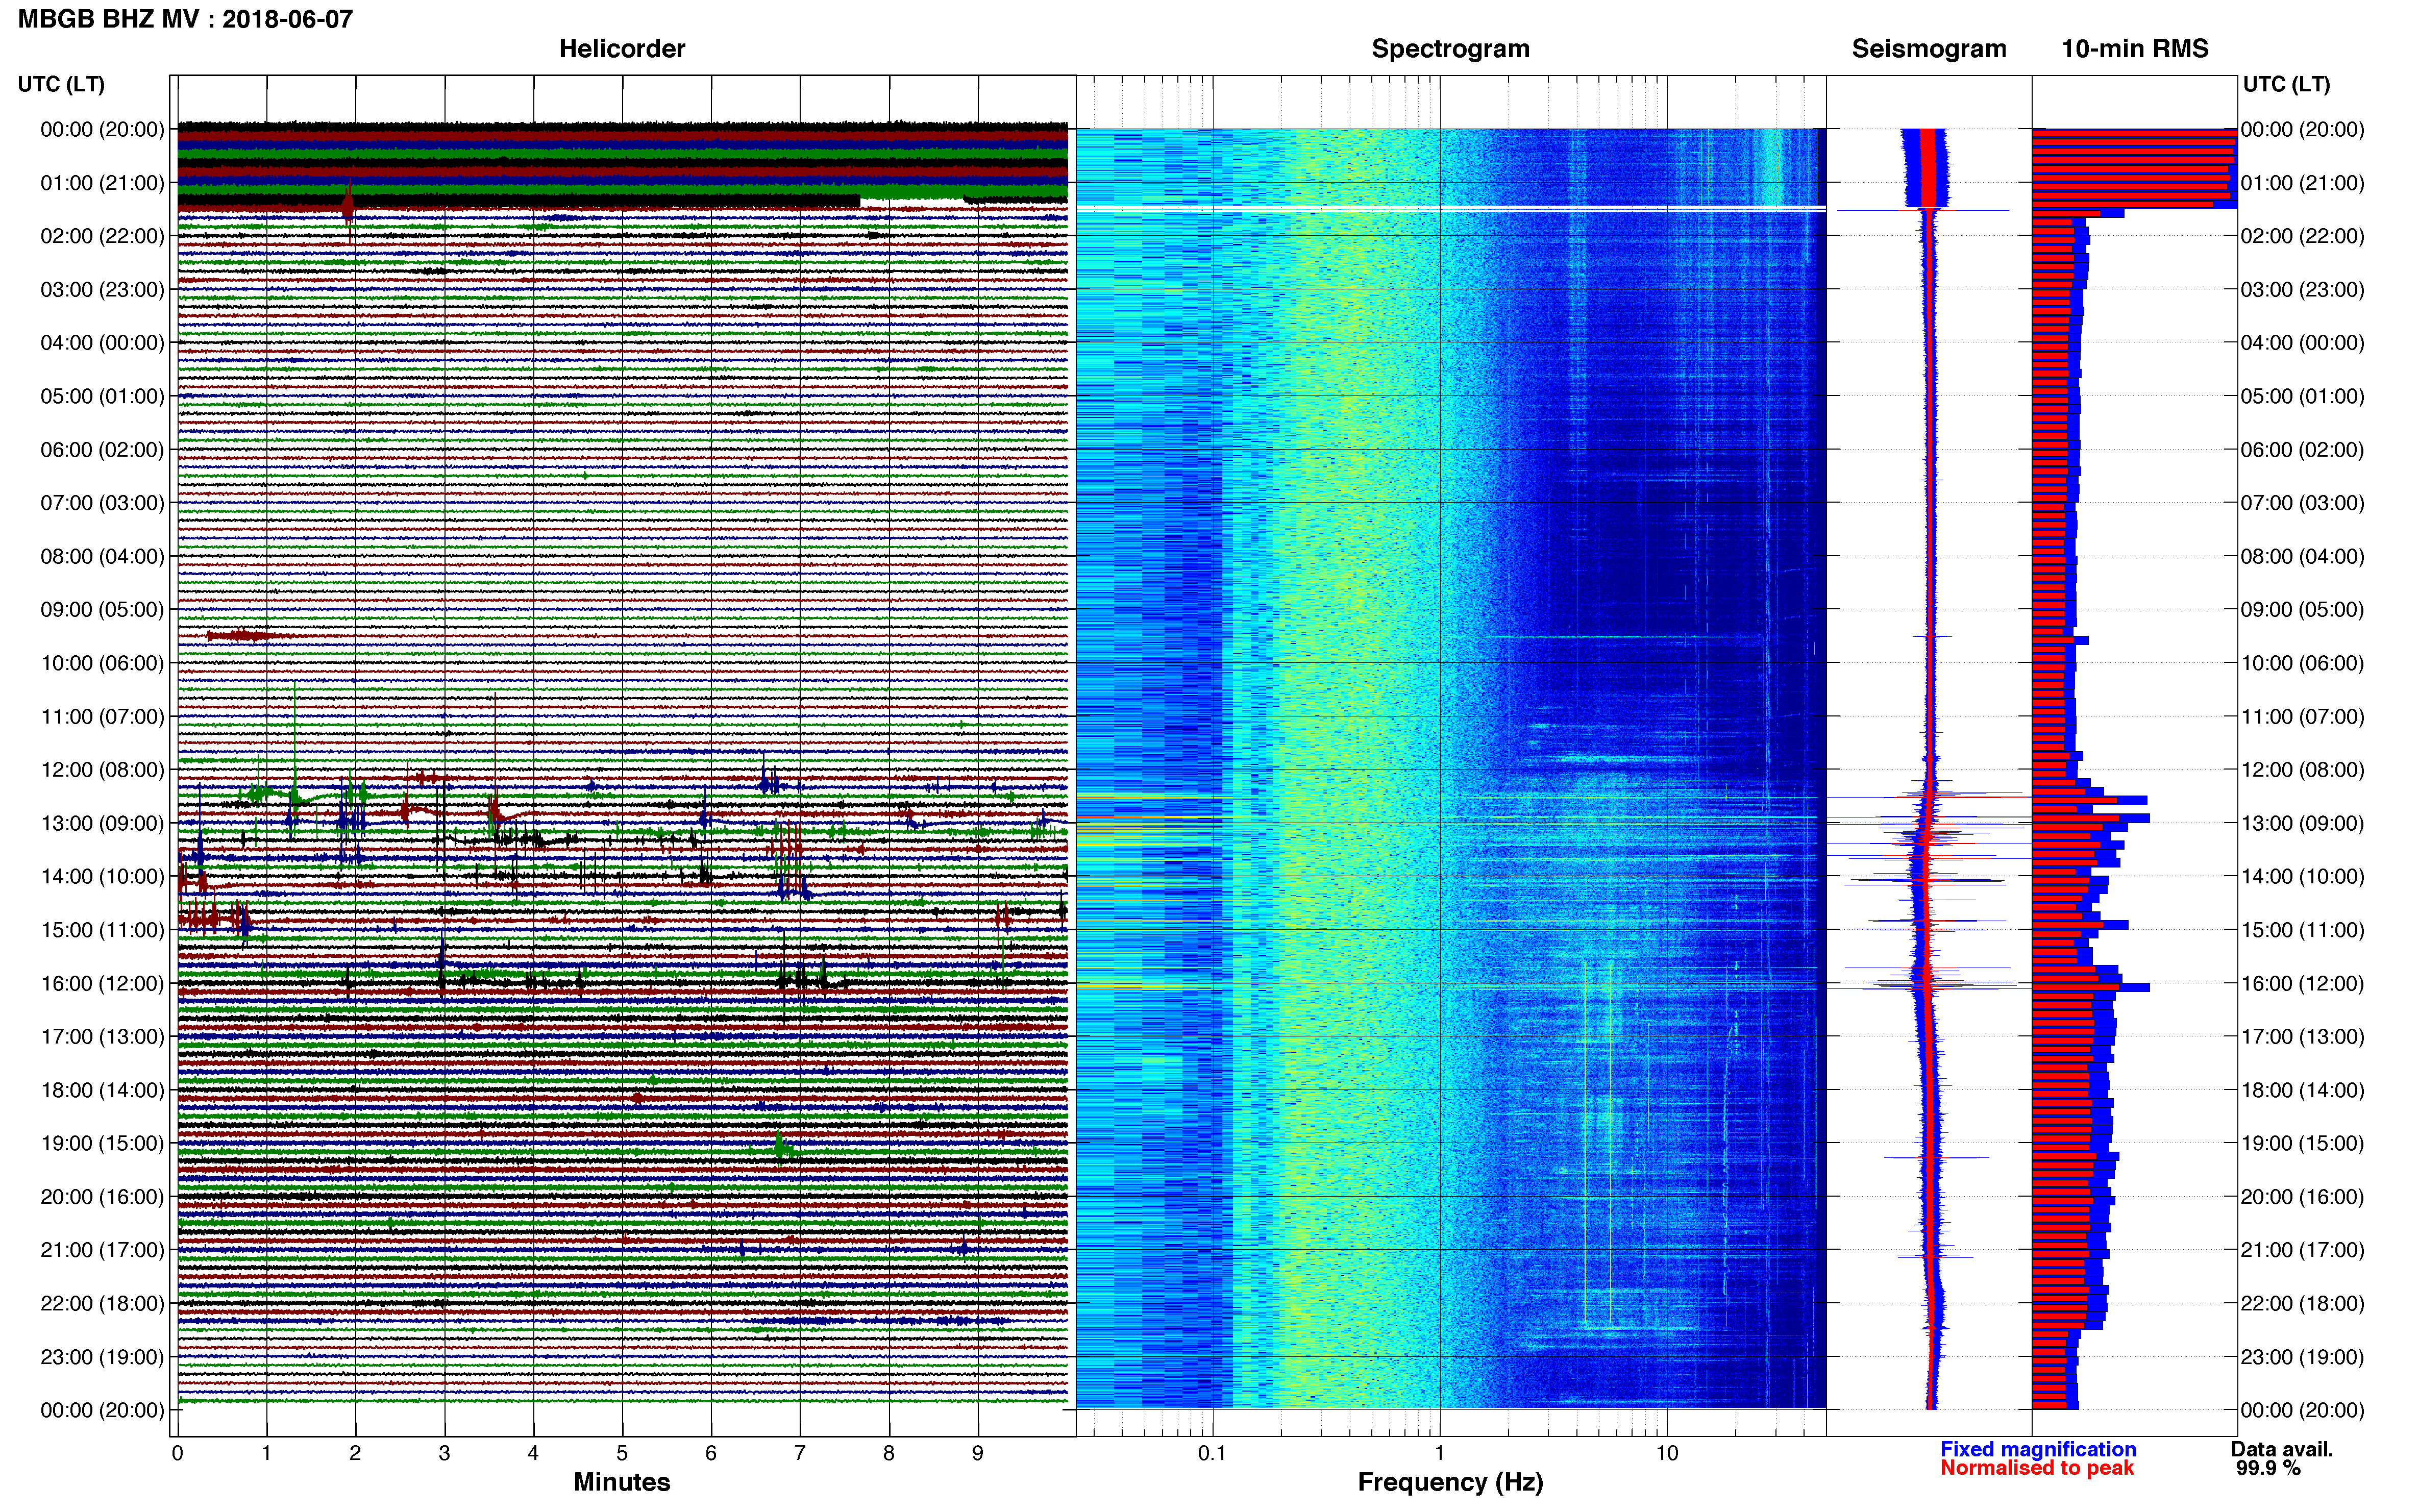Screen dimensions: 2419x1512
Task: Click the left '01:00 (21:00)' time label
Action: pos(102,183)
